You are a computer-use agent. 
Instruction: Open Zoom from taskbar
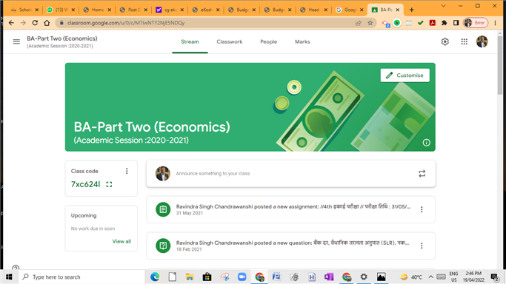[x=242, y=277]
